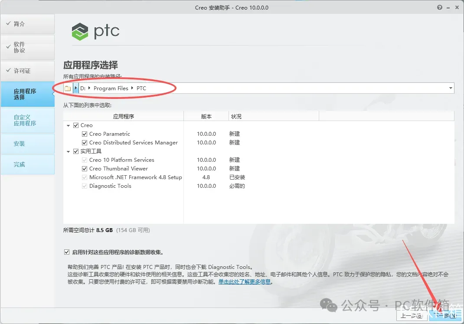Click the help question mark icon
Image resolution: width=464 pixels, height=324 pixels.
439,7
